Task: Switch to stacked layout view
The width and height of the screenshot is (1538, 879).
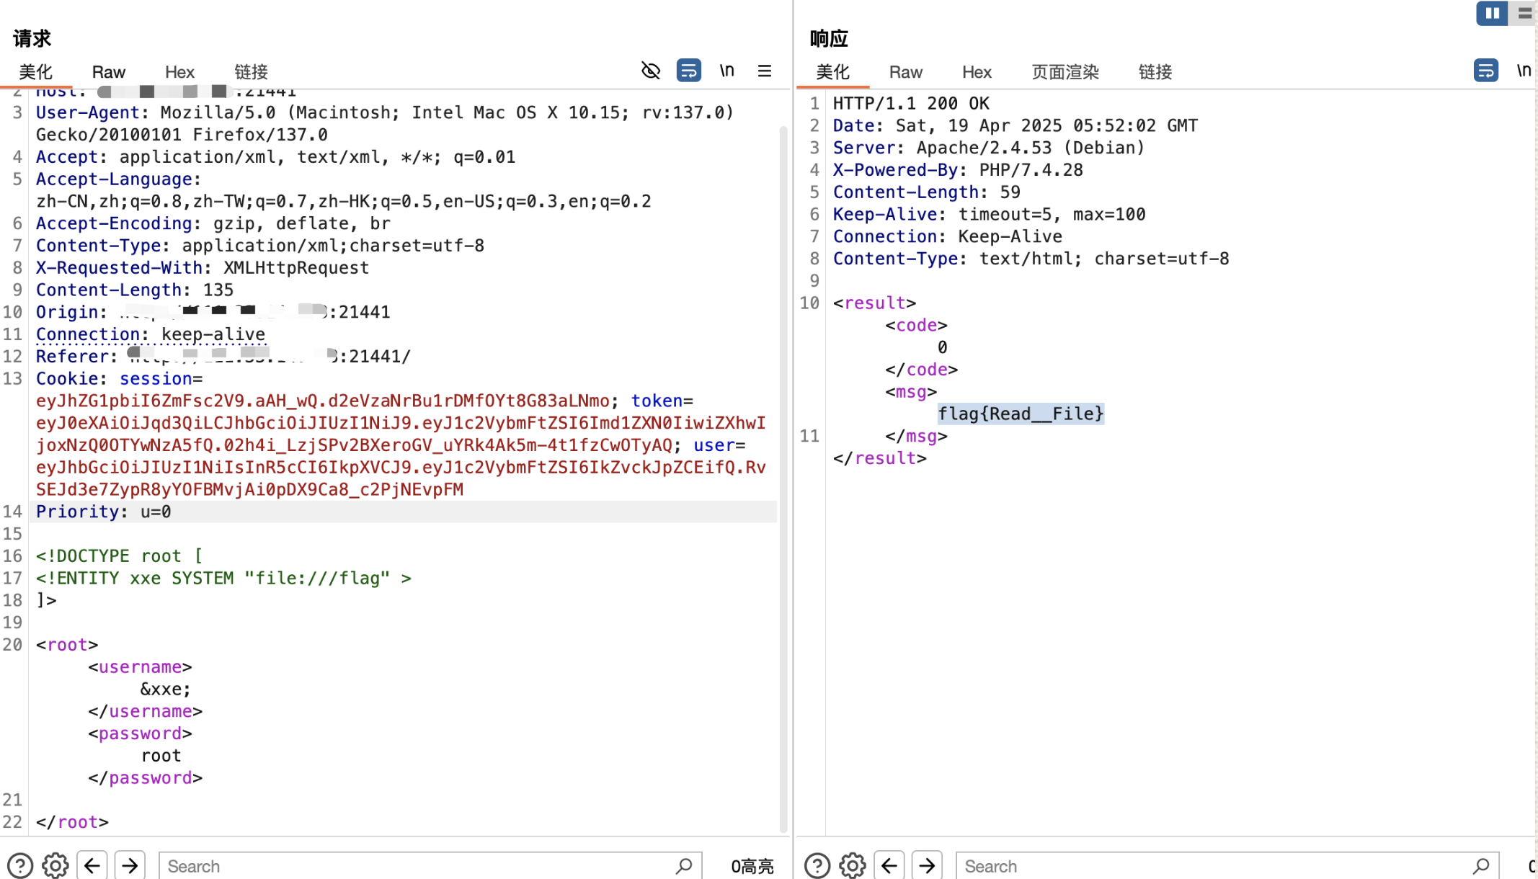Action: tap(1524, 13)
